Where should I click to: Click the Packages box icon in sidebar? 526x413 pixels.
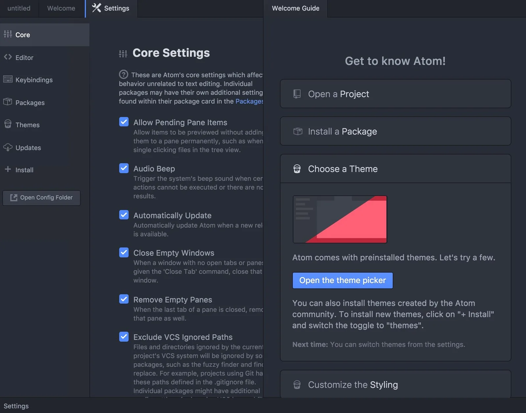(8, 102)
